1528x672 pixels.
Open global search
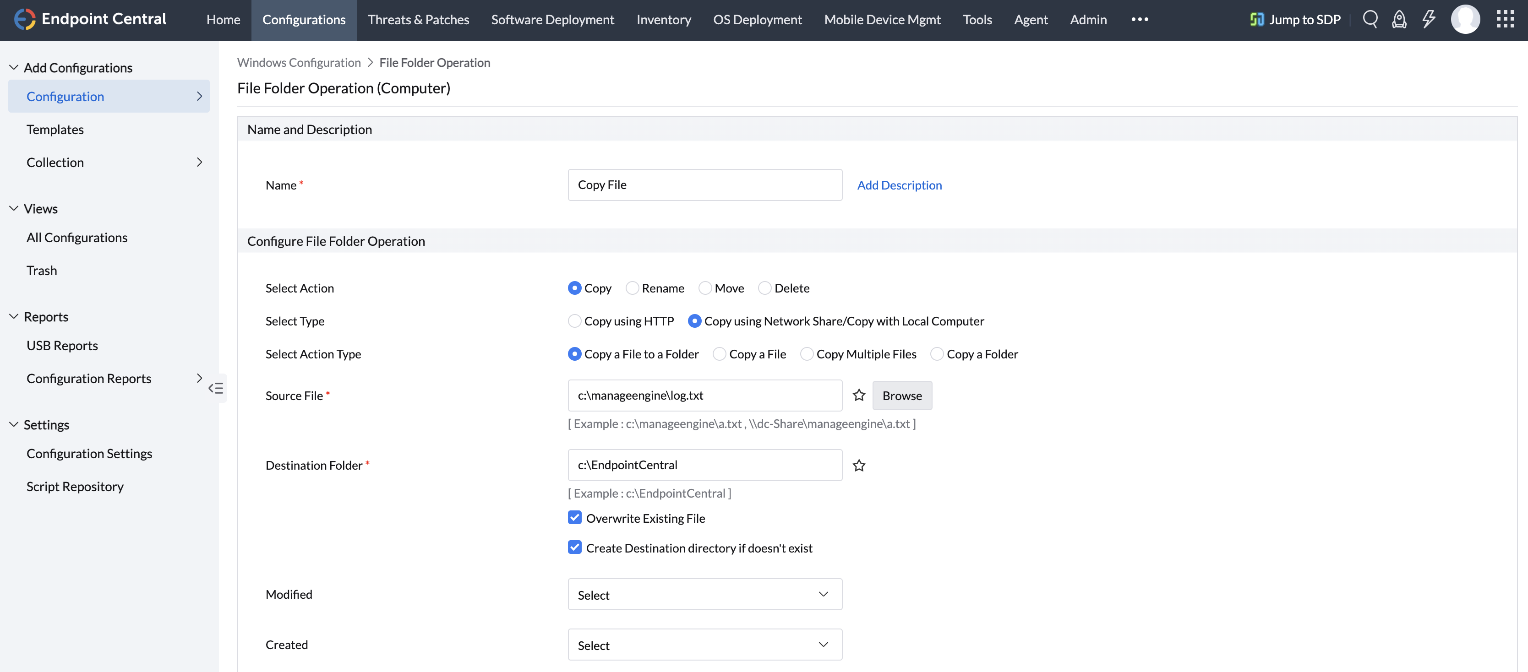[x=1370, y=19]
